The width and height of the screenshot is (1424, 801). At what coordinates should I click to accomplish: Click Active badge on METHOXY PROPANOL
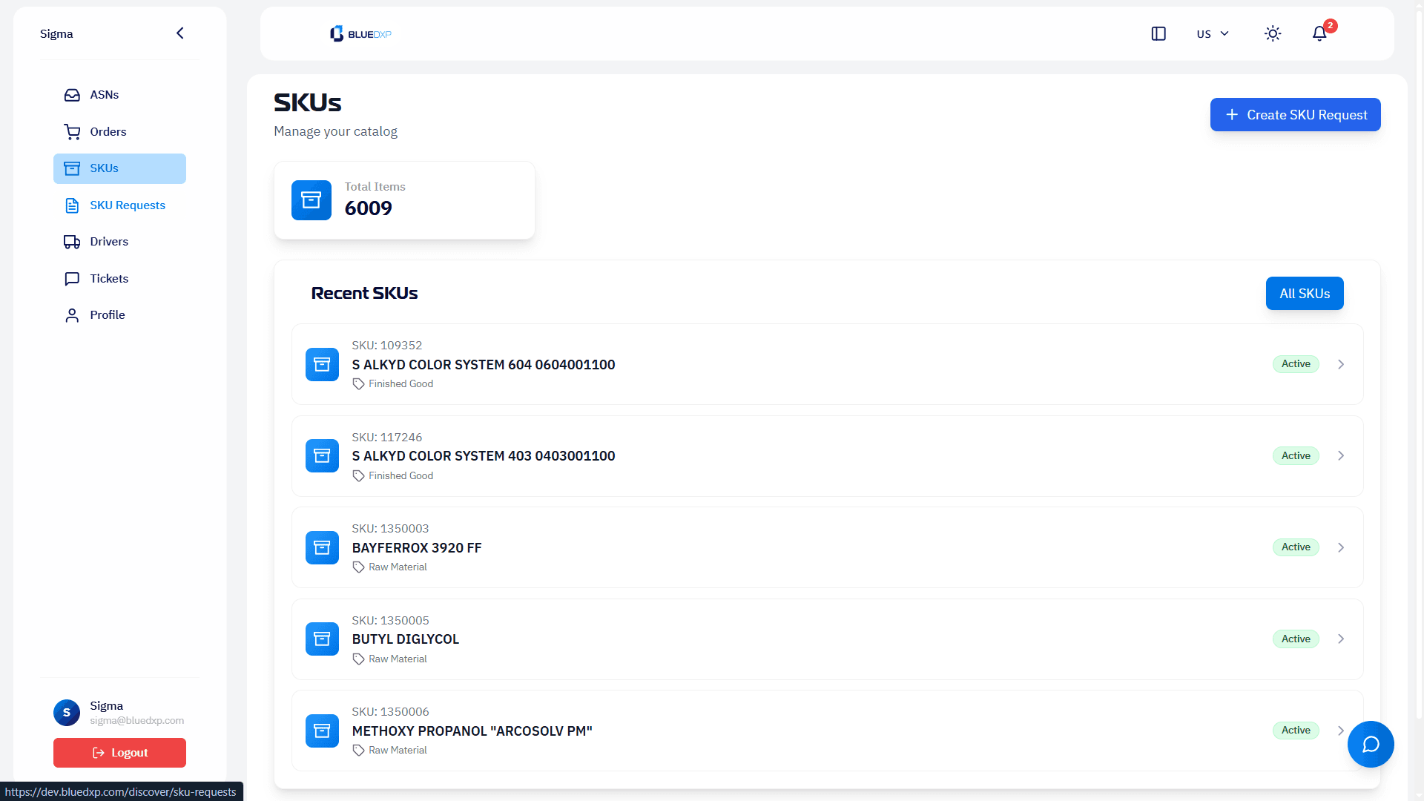[x=1296, y=731]
